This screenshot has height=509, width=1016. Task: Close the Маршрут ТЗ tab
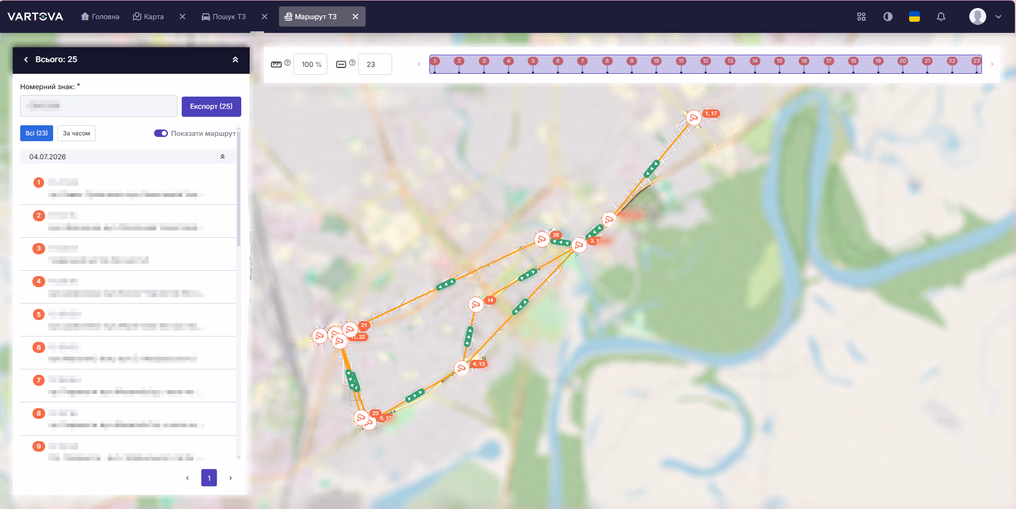(355, 16)
